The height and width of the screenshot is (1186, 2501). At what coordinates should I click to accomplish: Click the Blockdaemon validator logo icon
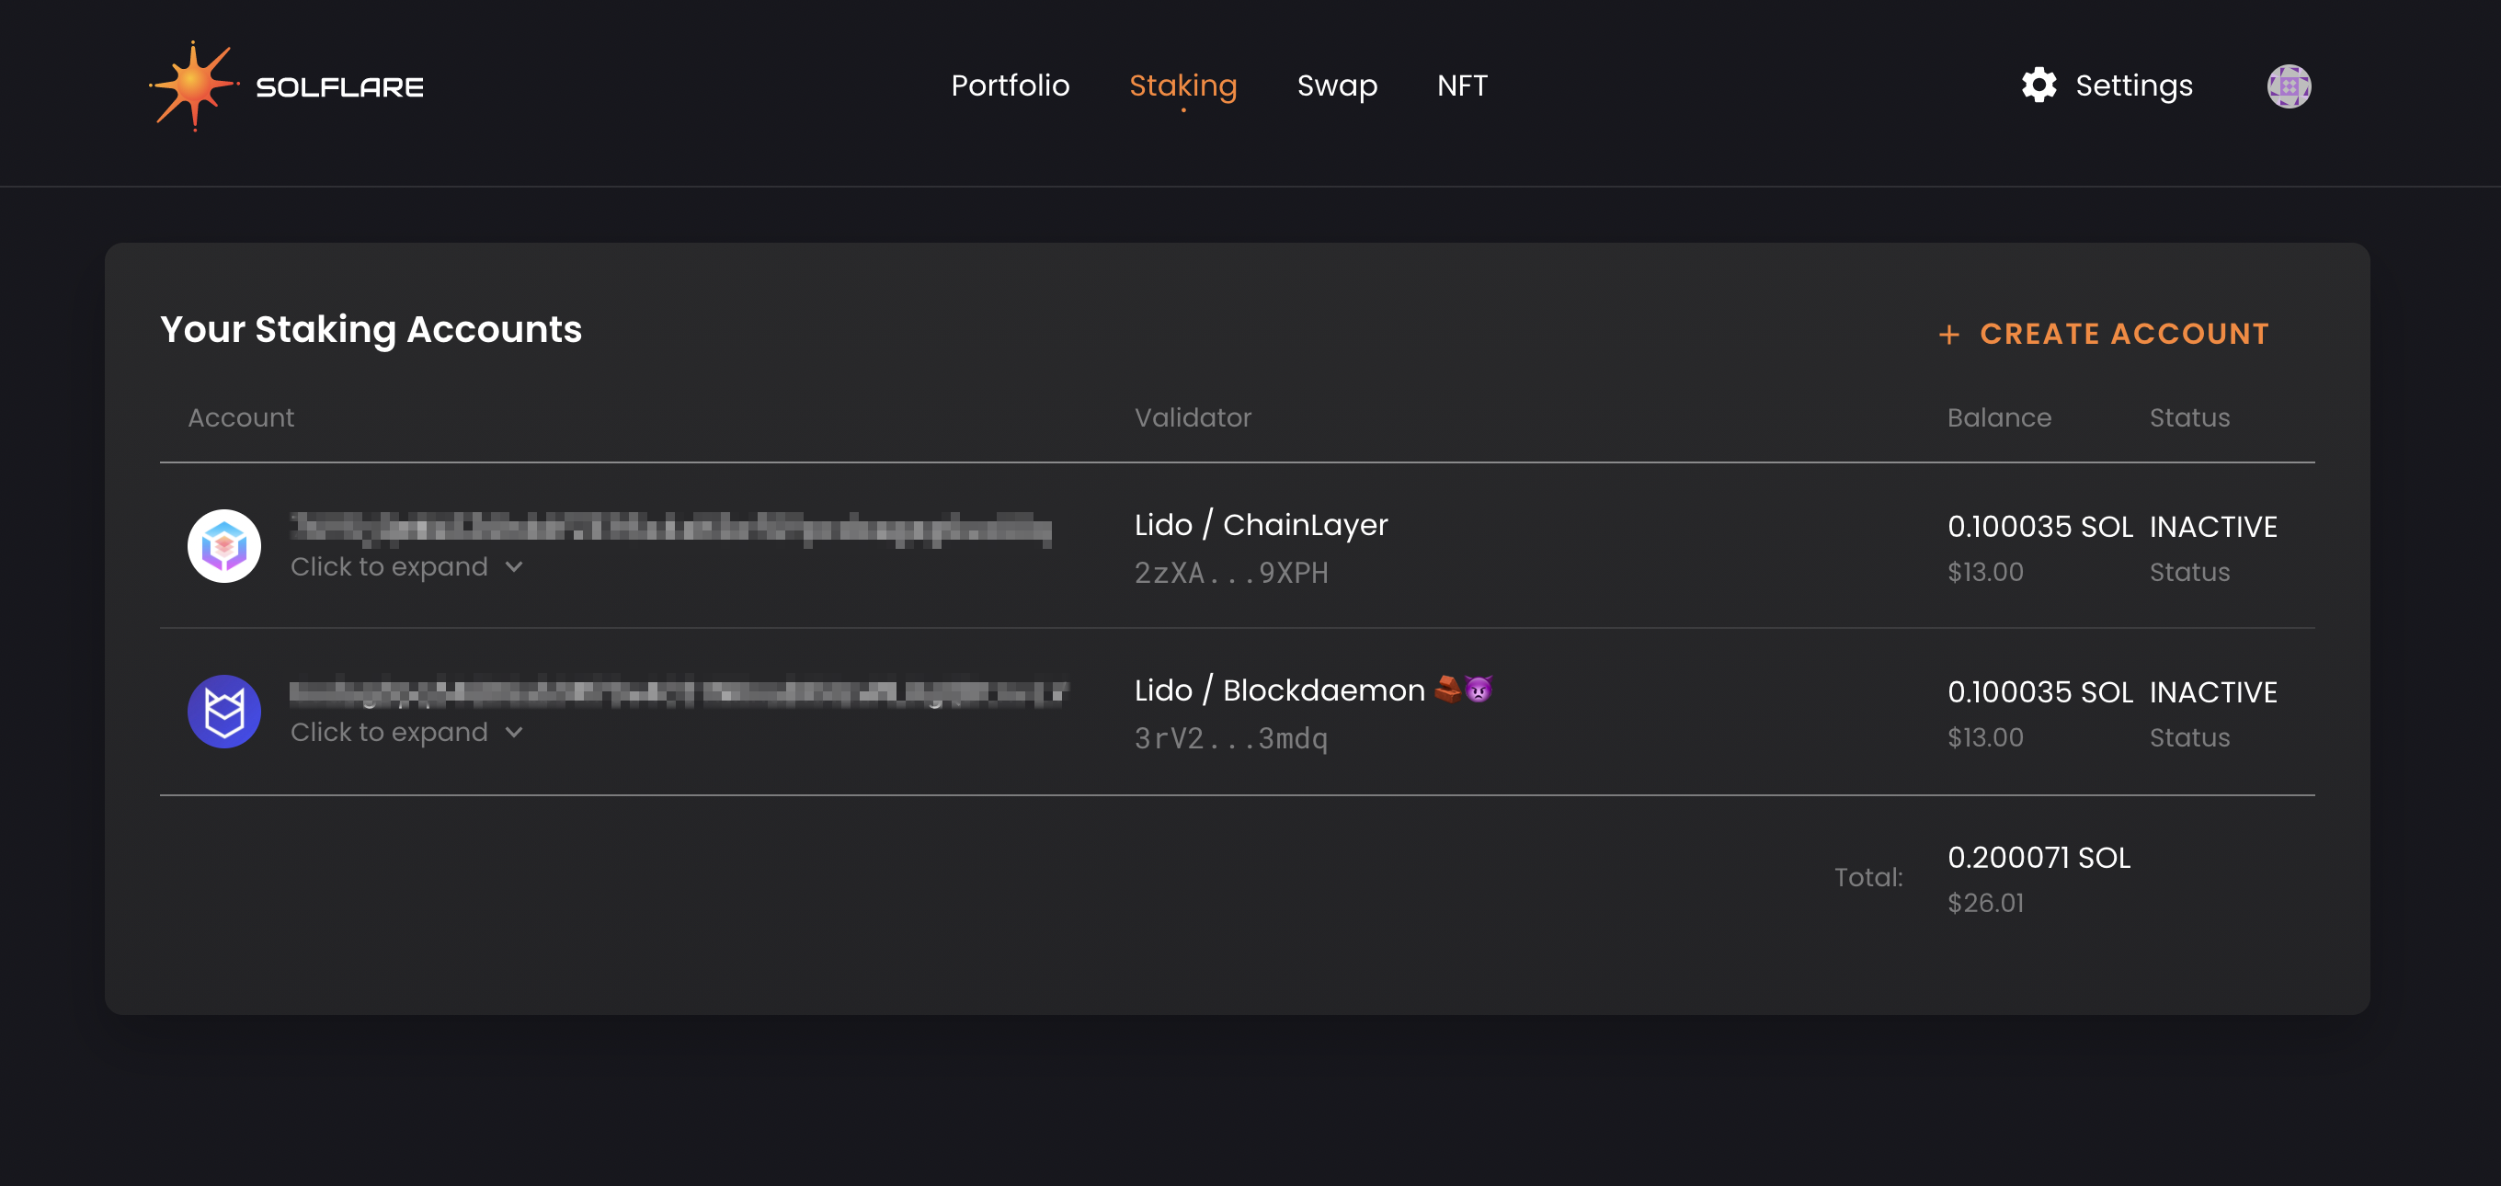(x=224, y=712)
